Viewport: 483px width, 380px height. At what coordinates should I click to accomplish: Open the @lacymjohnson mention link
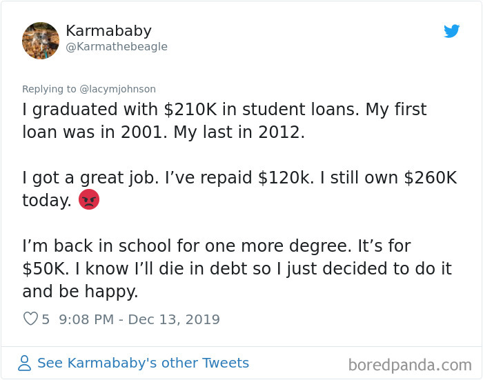118,89
